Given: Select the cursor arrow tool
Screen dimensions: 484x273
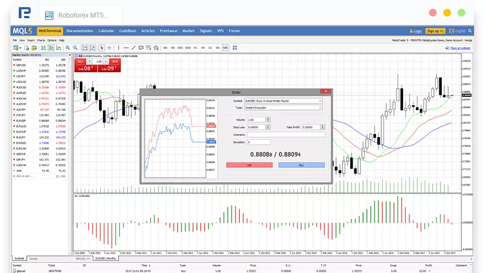Looking at the screenshot, I should 102,48.
